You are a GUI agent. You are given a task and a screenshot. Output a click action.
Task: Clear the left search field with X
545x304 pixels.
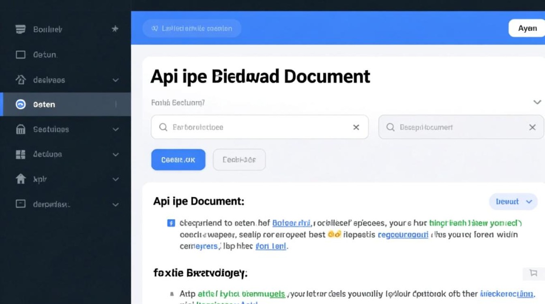point(356,127)
